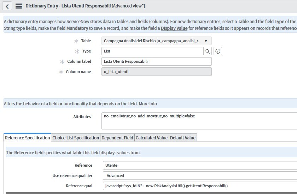This screenshot has height=194, width=297.
Task: Open the hamburger context menu icon
Action: [x=18, y=6]
